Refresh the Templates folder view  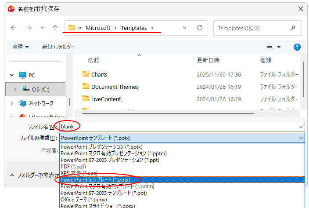tap(200, 28)
